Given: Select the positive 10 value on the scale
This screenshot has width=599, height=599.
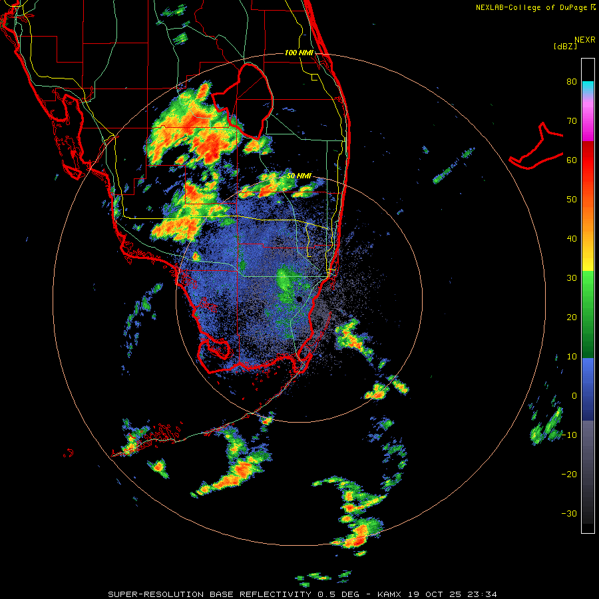Looking at the screenshot, I should pos(572,357).
